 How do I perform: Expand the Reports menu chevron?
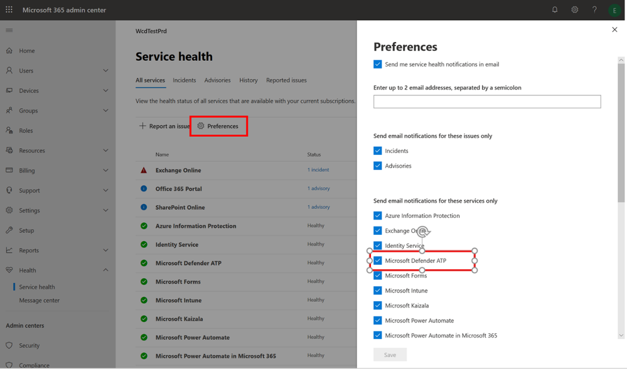tap(105, 250)
